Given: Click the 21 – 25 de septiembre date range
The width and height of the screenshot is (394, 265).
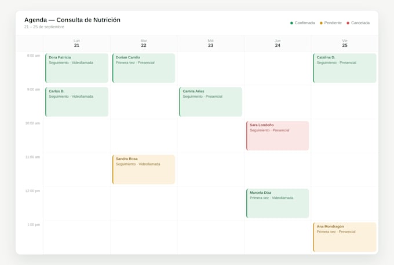Looking at the screenshot, I should [44, 27].
